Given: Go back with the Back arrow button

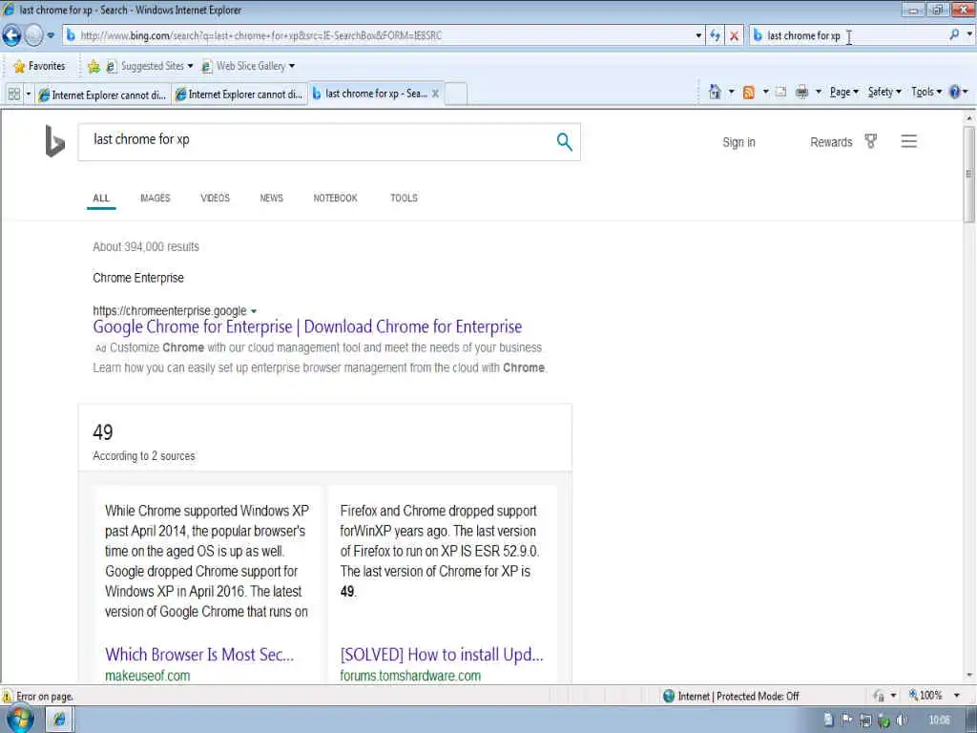Looking at the screenshot, I should coord(11,35).
